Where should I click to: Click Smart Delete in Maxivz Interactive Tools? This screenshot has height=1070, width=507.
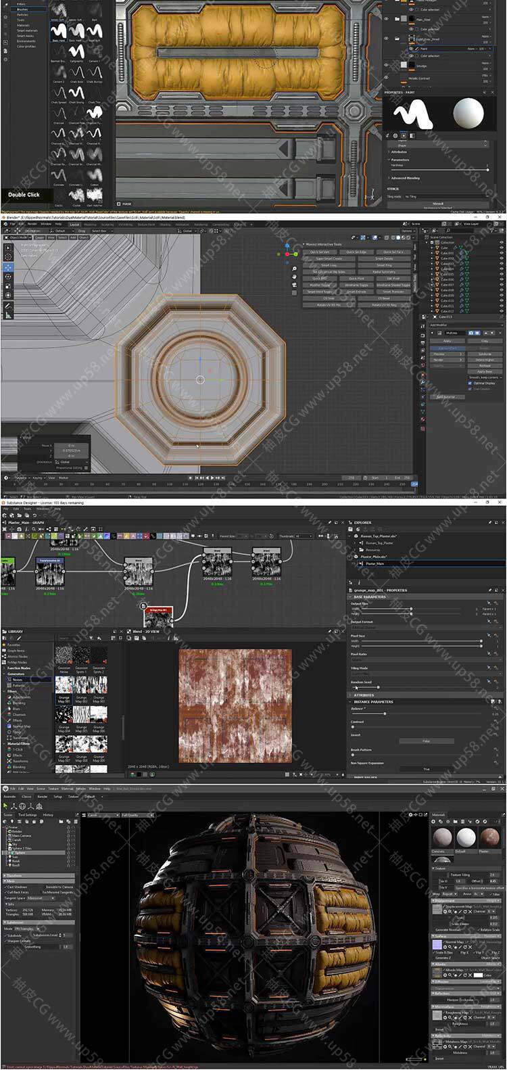coord(384,258)
